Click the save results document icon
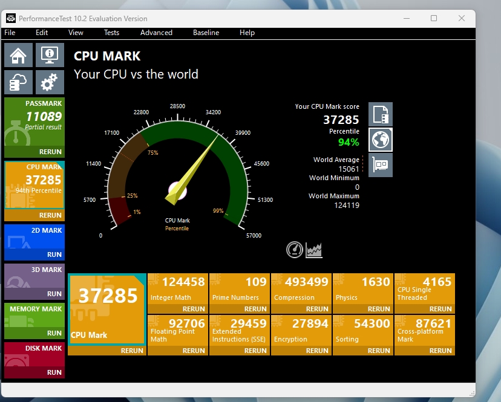 point(380,114)
